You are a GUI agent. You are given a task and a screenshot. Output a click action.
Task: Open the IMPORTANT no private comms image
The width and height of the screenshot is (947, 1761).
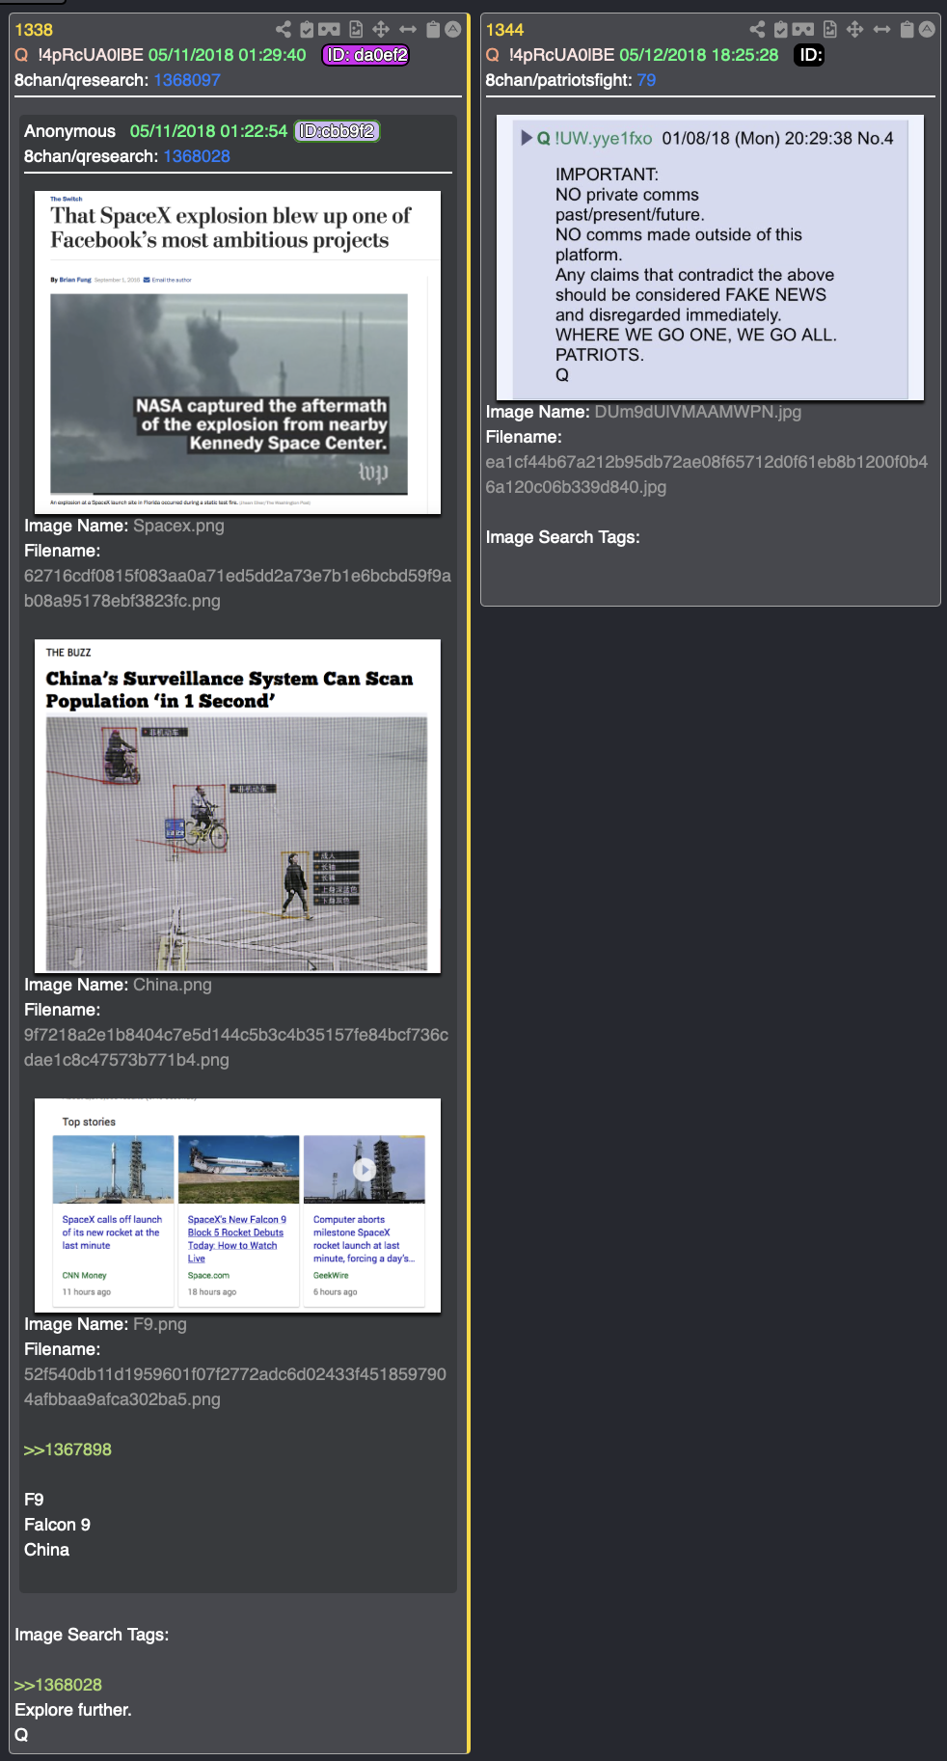point(711,257)
